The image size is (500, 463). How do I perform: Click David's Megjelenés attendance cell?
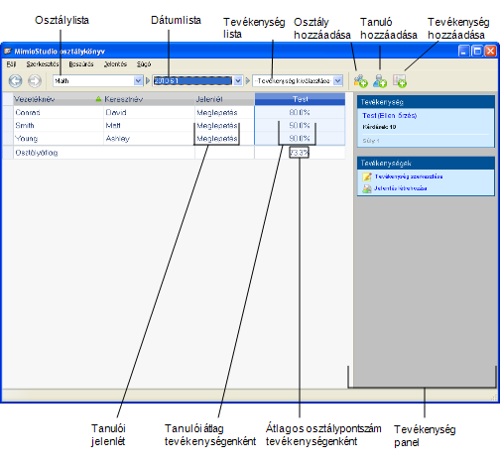pos(224,112)
